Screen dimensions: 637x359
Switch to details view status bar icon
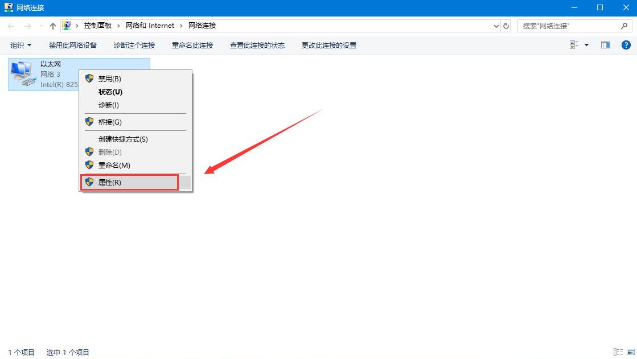pyautogui.click(x=618, y=352)
